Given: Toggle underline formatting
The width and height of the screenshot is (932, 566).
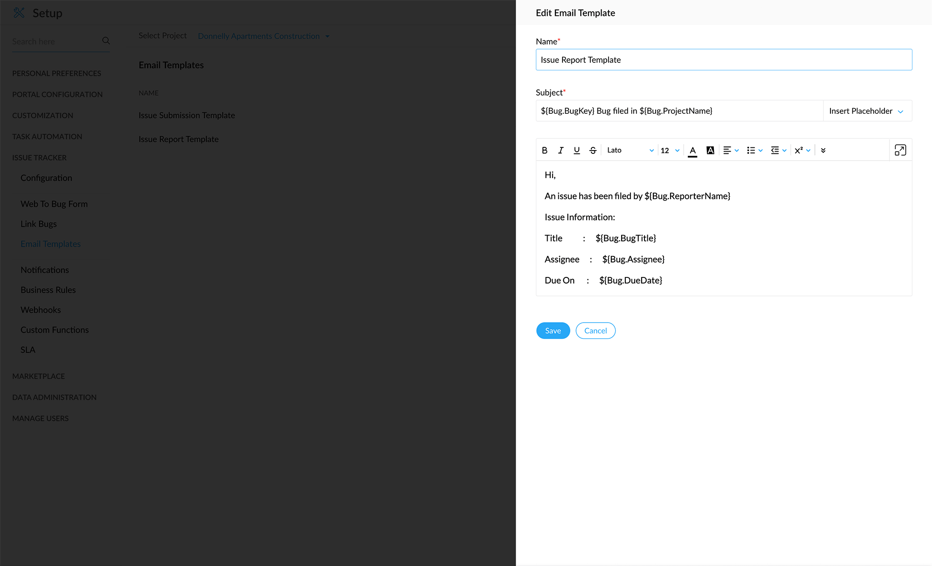Looking at the screenshot, I should (576, 150).
